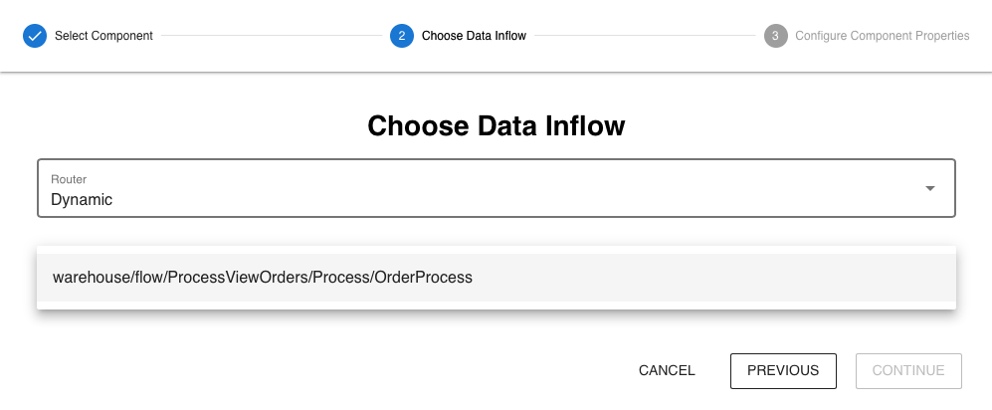Jump to Configure Component Properties step label

pyautogui.click(x=882, y=36)
